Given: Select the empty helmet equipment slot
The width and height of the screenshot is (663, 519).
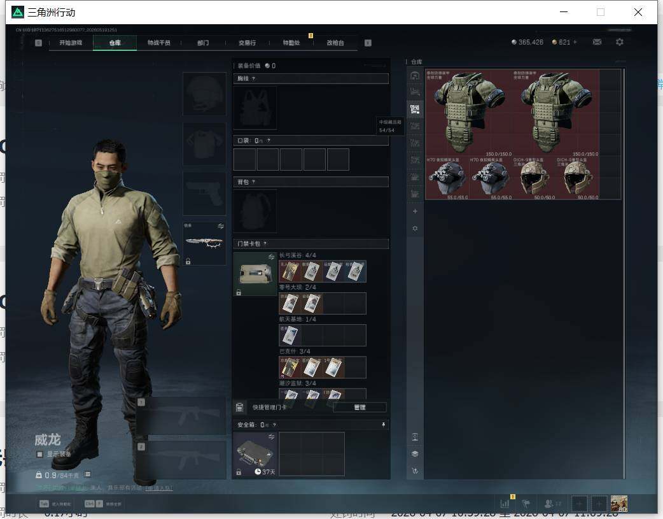Looking at the screenshot, I should tap(204, 94).
